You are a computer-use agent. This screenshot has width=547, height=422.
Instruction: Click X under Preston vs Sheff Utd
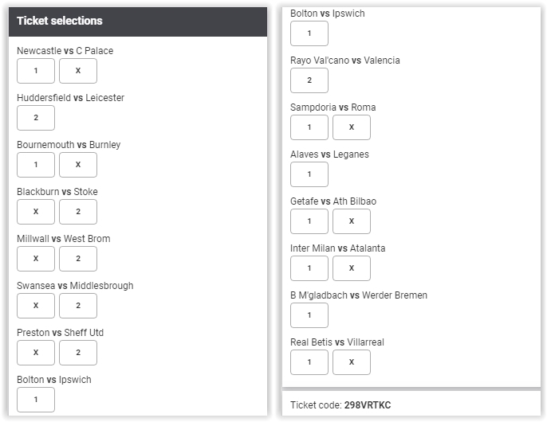[36, 353]
